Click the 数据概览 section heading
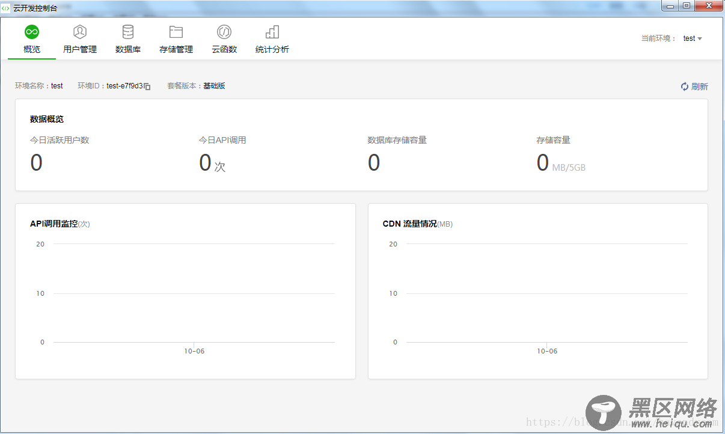The width and height of the screenshot is (725, 434). coord(47,119)
